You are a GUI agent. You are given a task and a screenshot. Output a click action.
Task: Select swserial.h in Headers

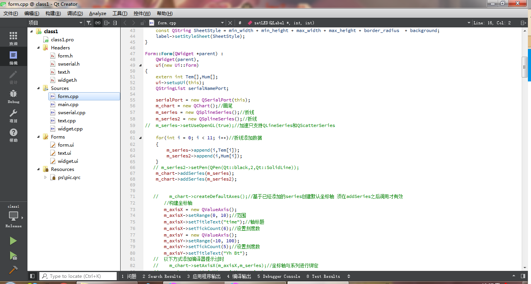tap(69, 64)
